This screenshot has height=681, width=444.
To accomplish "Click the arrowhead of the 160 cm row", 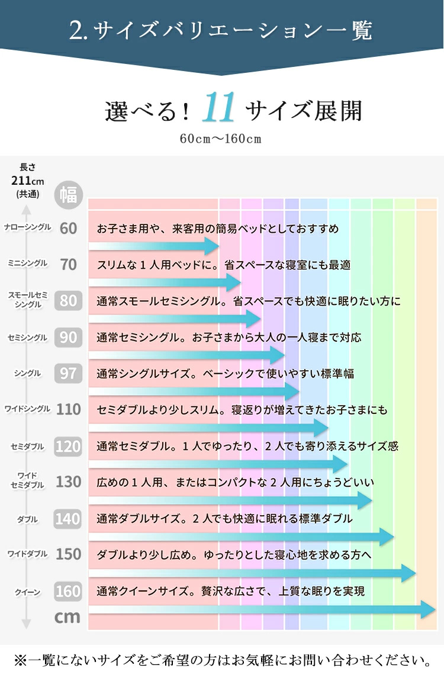I will [x=429, y=609].
